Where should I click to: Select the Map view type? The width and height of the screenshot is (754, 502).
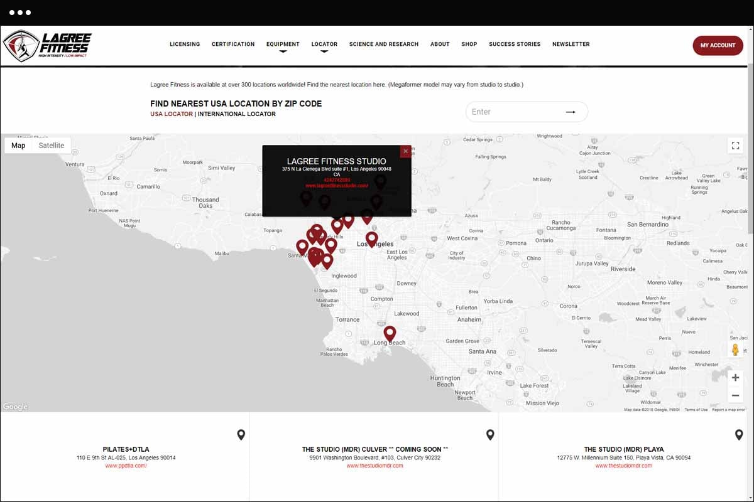[18, 146]
